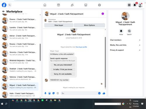Click the "7083081431 my number" message
This screenshot has height=109, width=146.
(59, 80)
